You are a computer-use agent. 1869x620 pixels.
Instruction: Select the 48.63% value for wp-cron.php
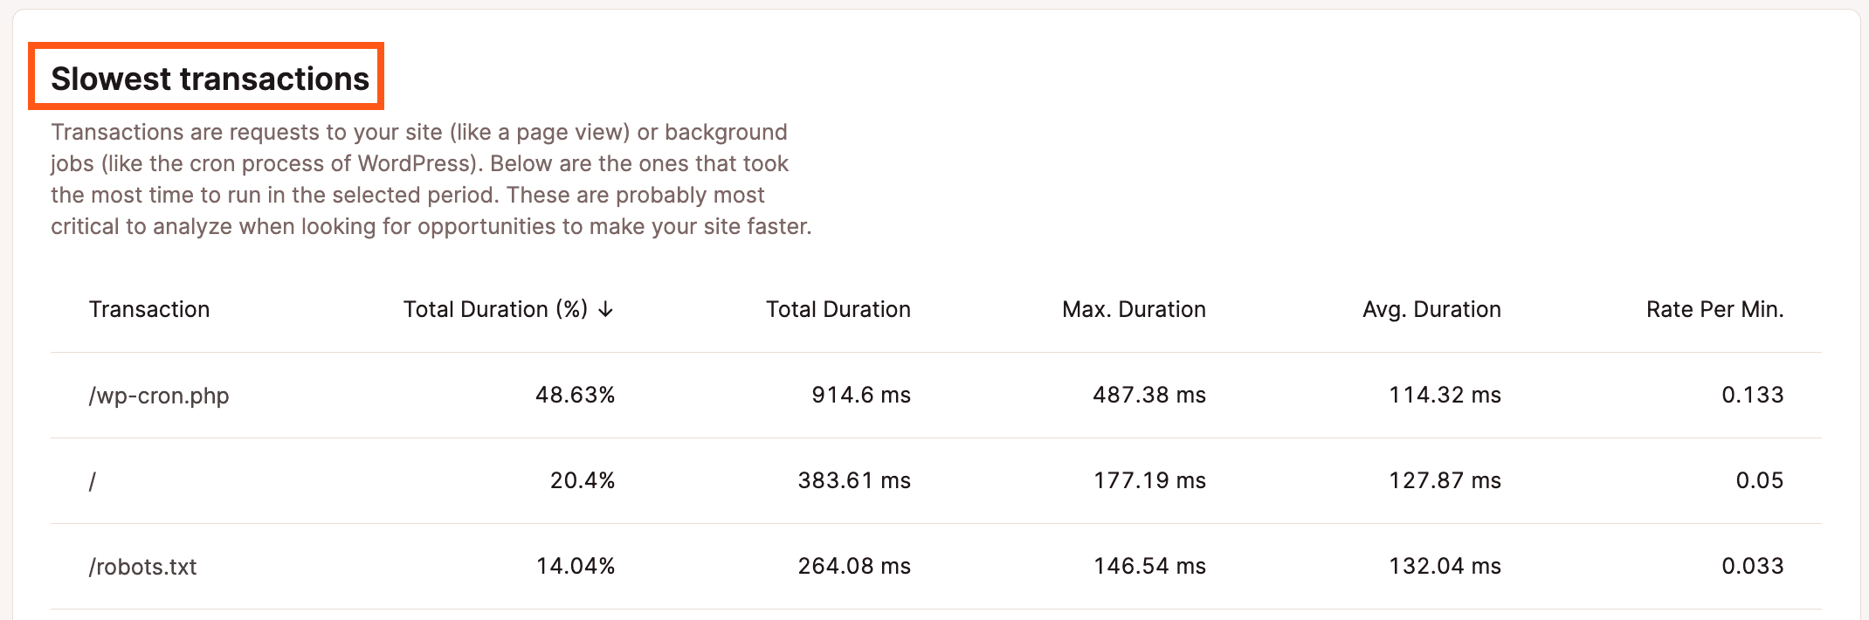[x=576, y=396]
